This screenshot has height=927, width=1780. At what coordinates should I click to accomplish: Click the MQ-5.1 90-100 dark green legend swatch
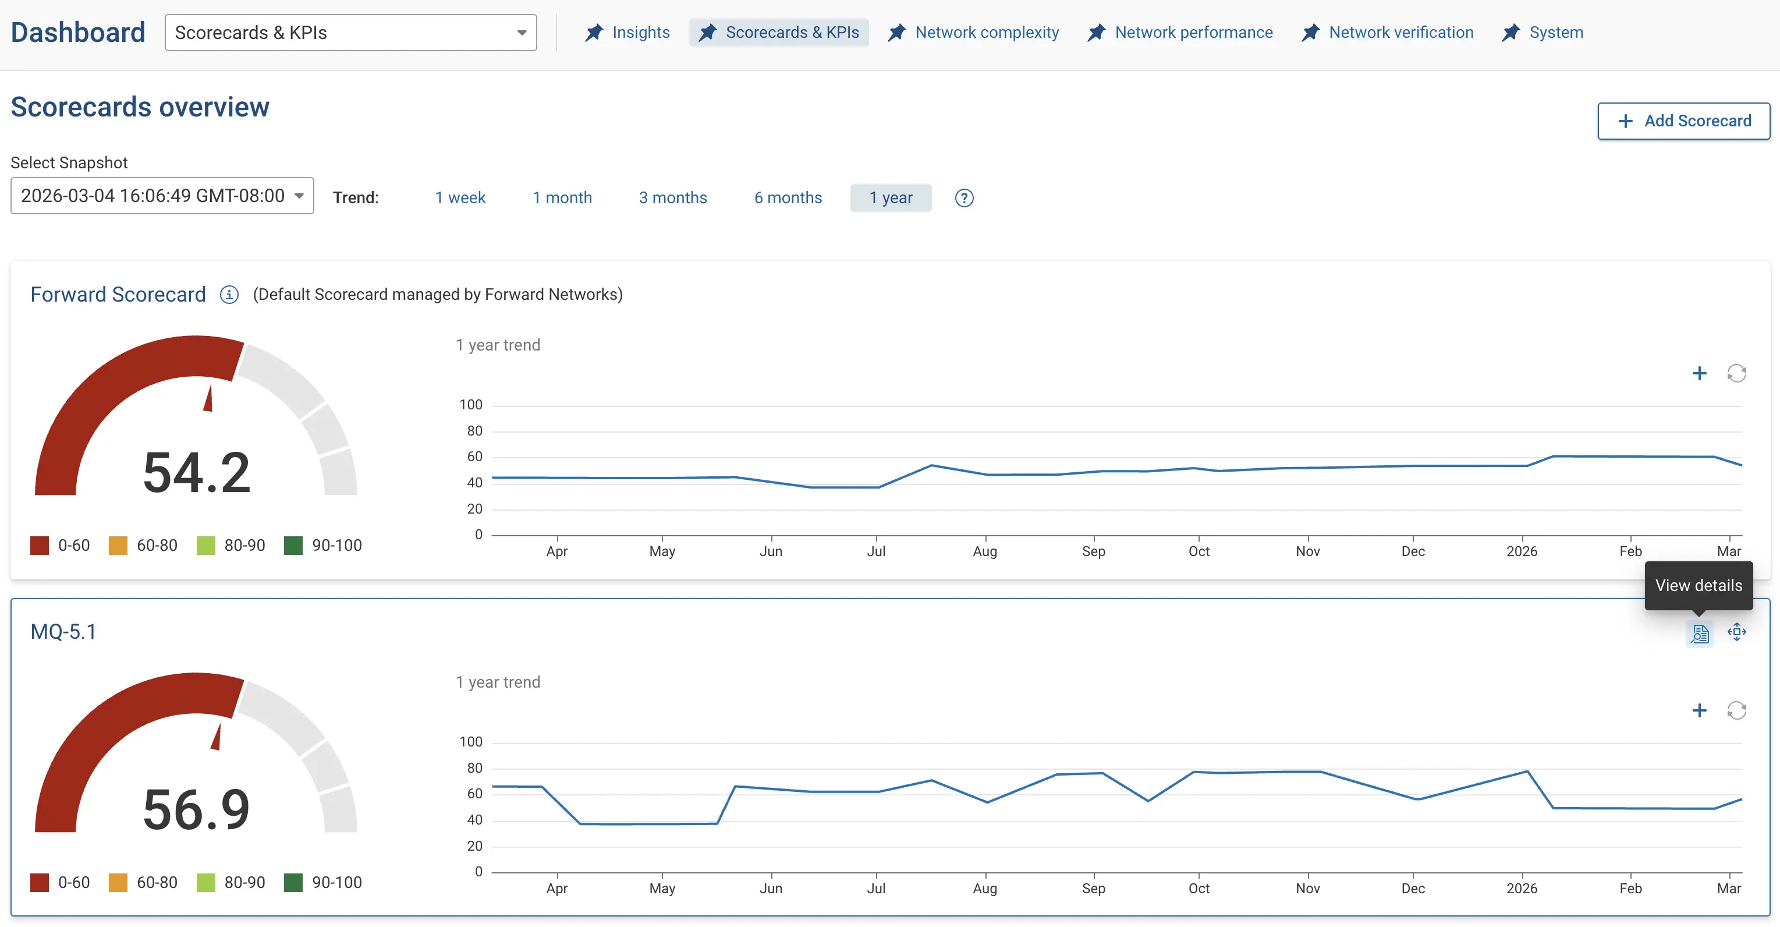[x=293, y=882]
